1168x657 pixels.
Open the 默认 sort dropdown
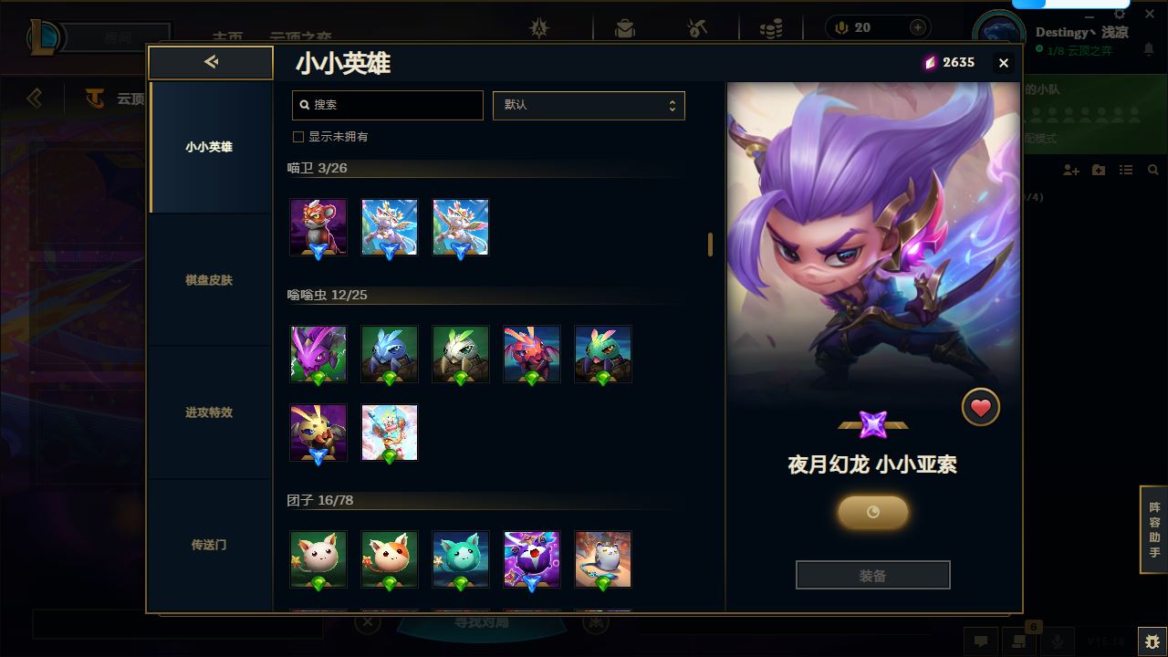click(x=589, y=105)
